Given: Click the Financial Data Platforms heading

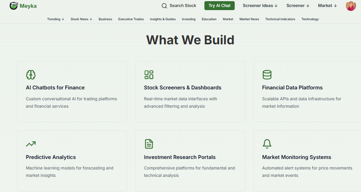Looking at the screenshot, I should coord(292,88).
